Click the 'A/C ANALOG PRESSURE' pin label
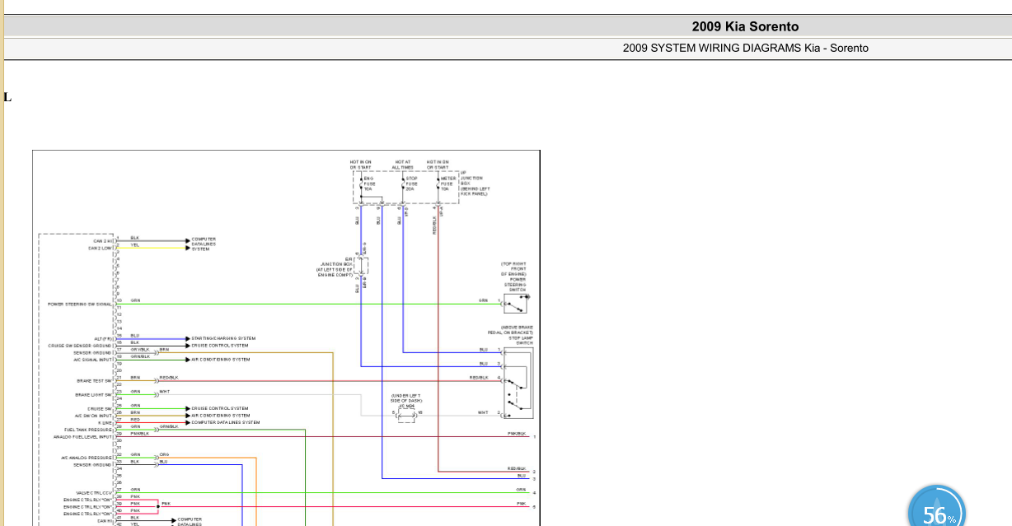 tap(87, 458)
